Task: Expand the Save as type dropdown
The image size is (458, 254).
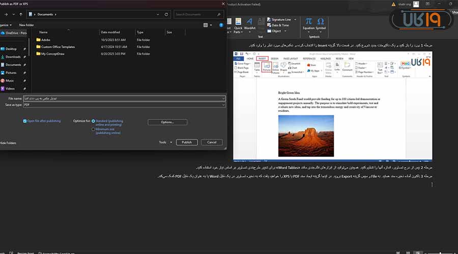Action: click(x=223, y=104)
